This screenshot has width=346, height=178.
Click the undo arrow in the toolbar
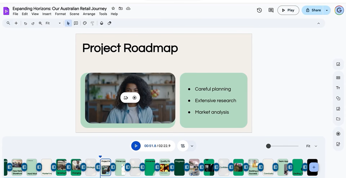coord(25,23)
